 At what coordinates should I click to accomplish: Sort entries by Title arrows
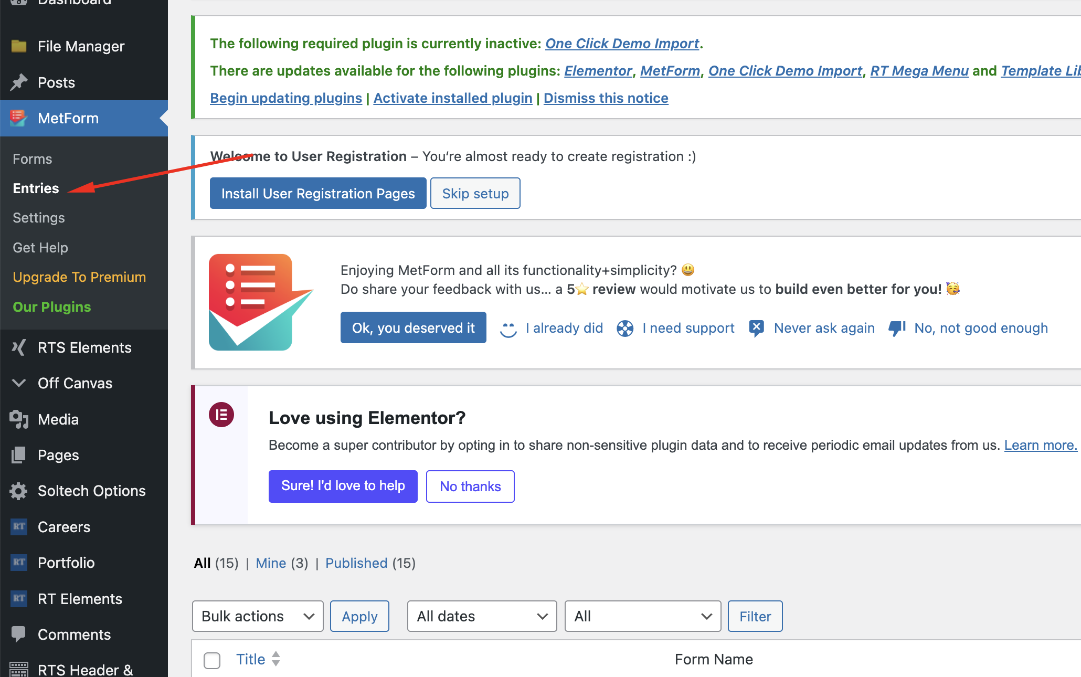coord(276,659)
